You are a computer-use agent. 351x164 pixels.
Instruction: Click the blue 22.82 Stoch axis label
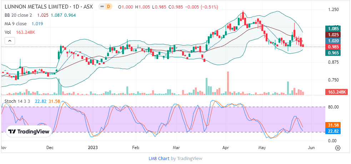[x=333, y=131]
